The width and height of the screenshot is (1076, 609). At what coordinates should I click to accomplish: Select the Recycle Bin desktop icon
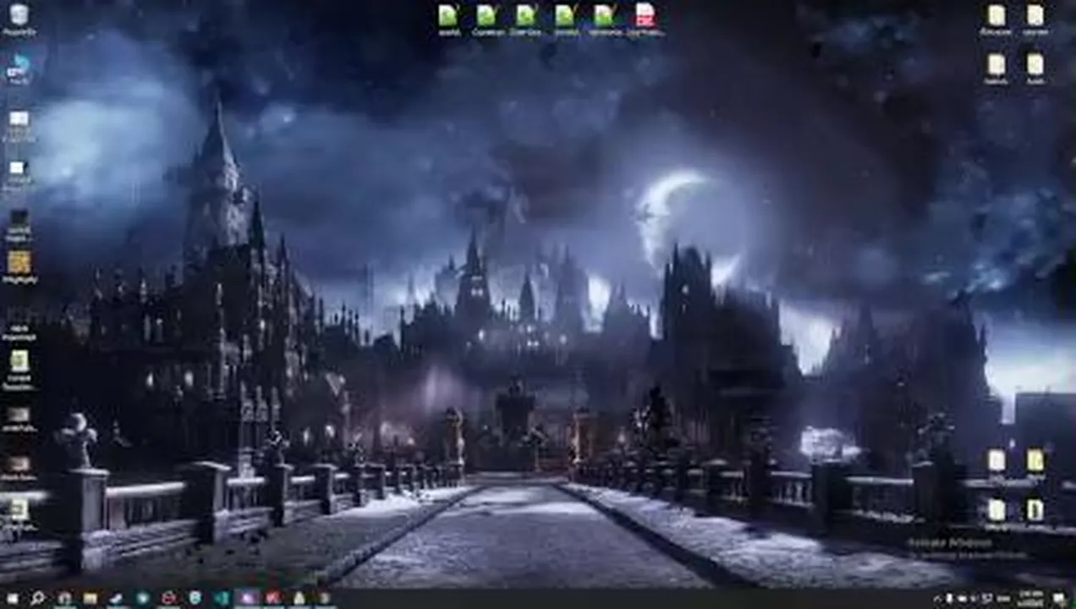click(x=19, y=19)
